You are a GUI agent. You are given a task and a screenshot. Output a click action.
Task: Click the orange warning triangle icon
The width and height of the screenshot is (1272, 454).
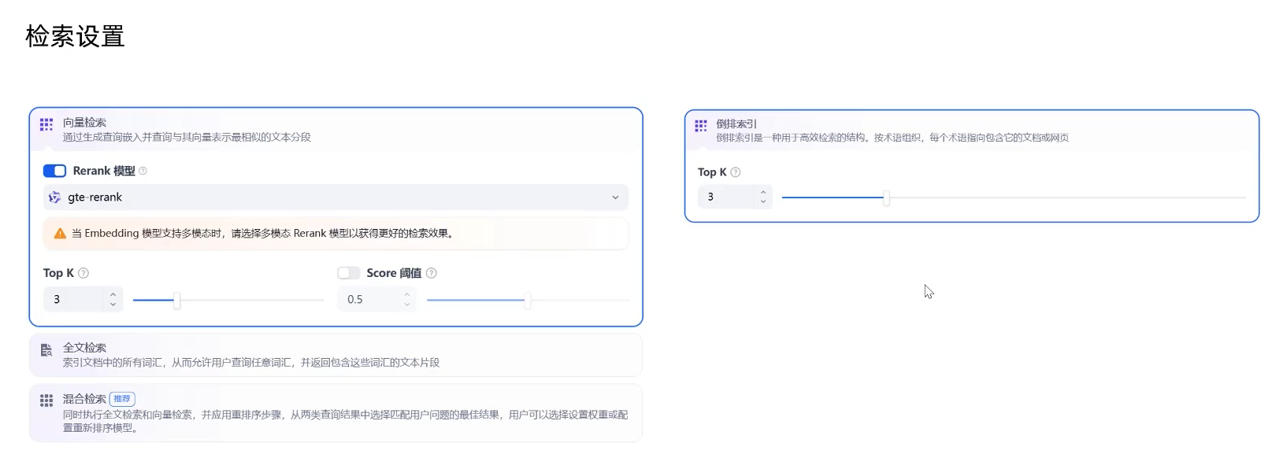60,234
